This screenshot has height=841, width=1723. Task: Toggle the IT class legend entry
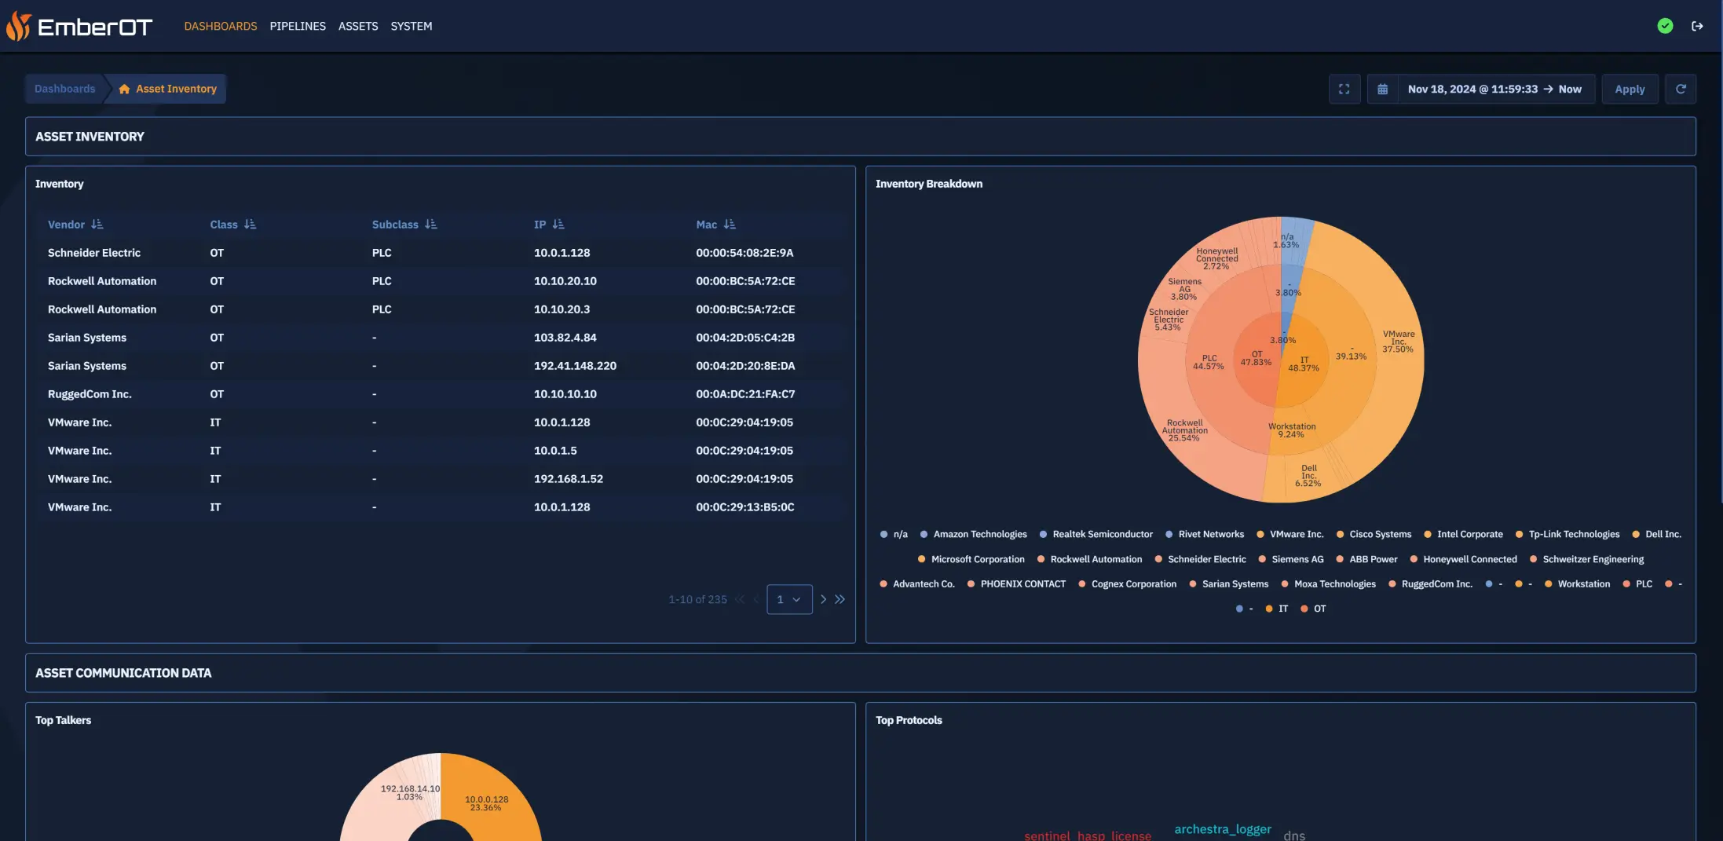coord(1276,609)
